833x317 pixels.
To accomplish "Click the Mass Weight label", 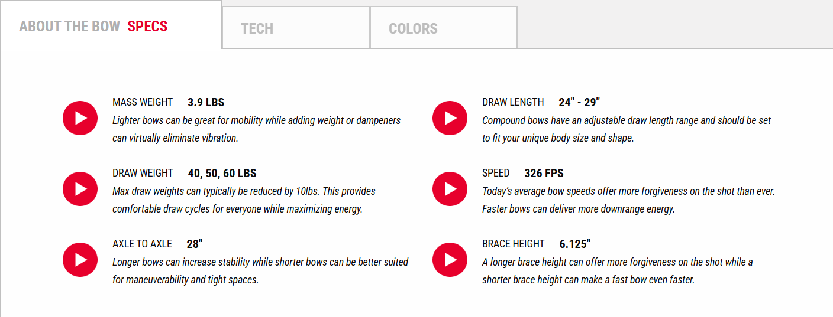I will (x=143, y=102).
